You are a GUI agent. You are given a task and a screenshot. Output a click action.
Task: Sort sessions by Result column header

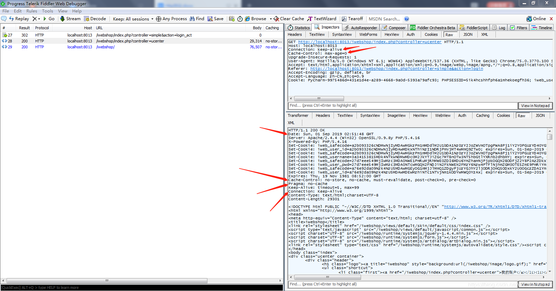coord(24,28)
